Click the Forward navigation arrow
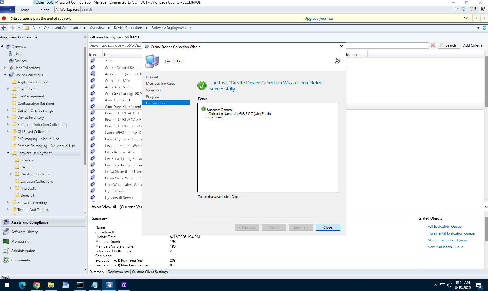The width and height of the screenshot is (488, 291). click(12, 28)
